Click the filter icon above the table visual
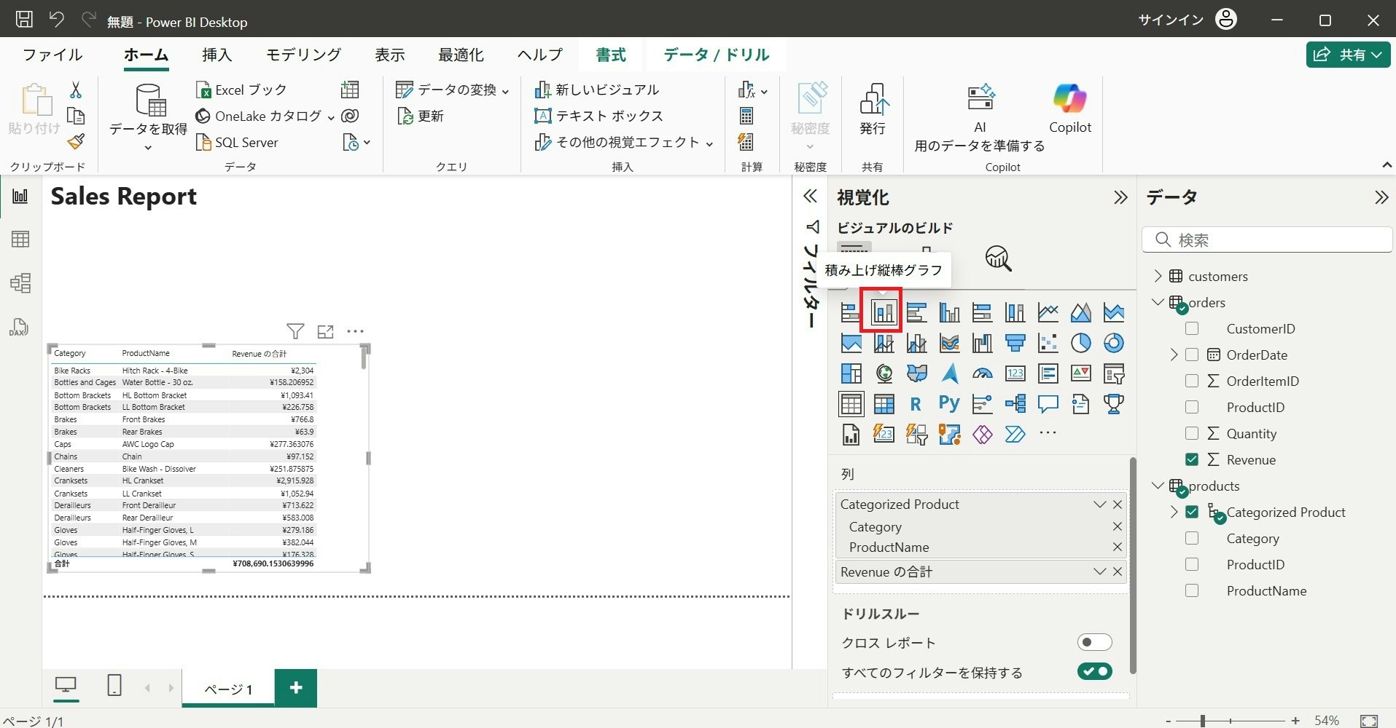Screen dimensions: 1396x728 point(295,332)
